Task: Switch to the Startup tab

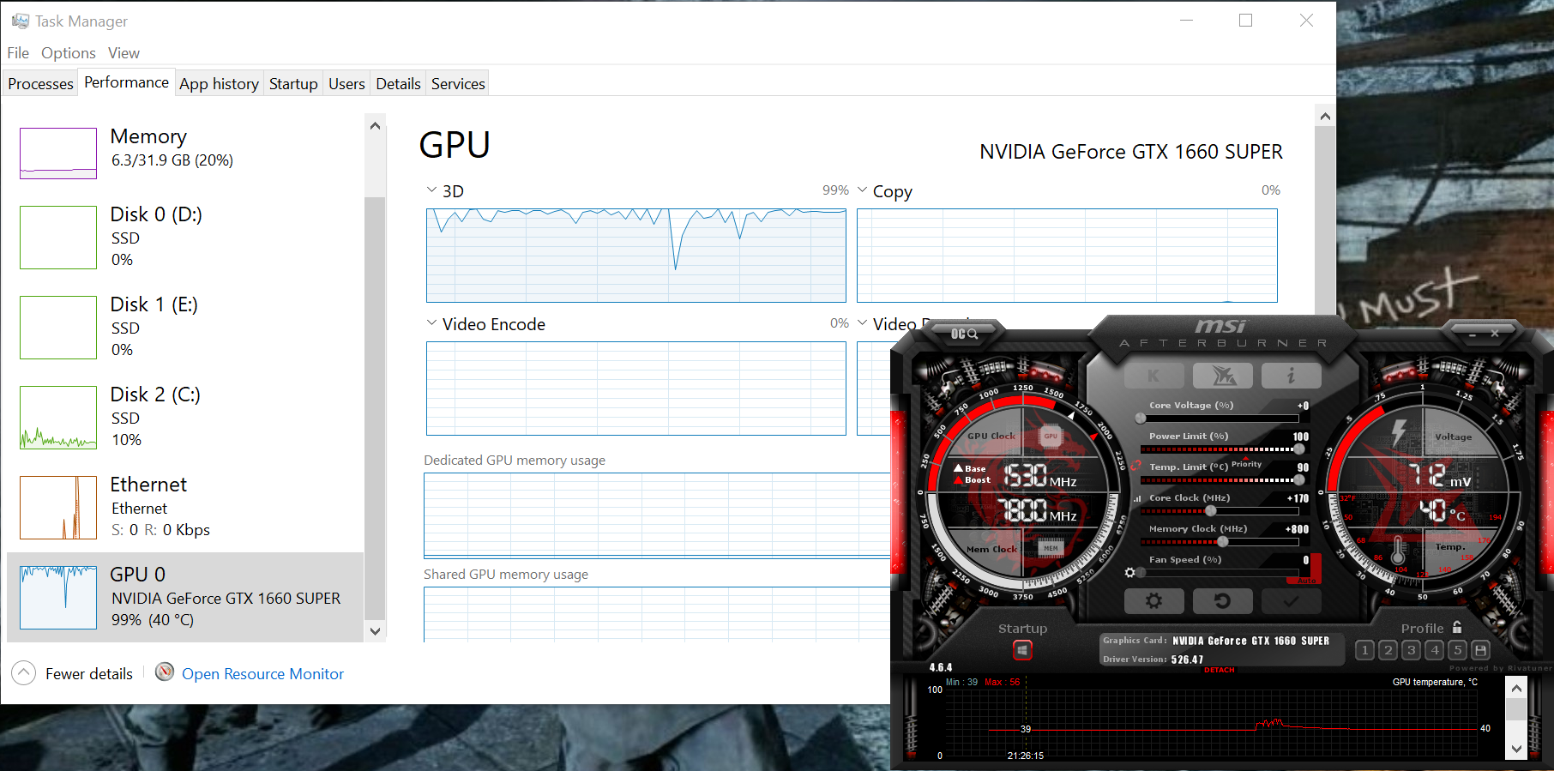Action: pyautogui.click(x=293, y=83)
